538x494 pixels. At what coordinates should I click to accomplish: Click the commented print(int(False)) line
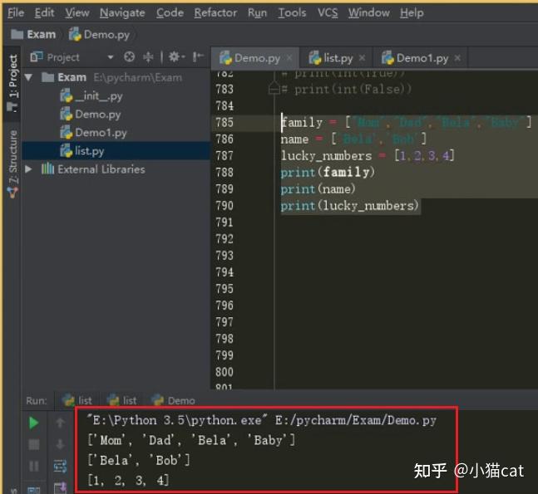(x=346, y=89)
